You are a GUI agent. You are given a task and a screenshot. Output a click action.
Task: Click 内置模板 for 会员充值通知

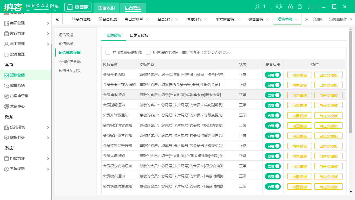pos(299,156)
